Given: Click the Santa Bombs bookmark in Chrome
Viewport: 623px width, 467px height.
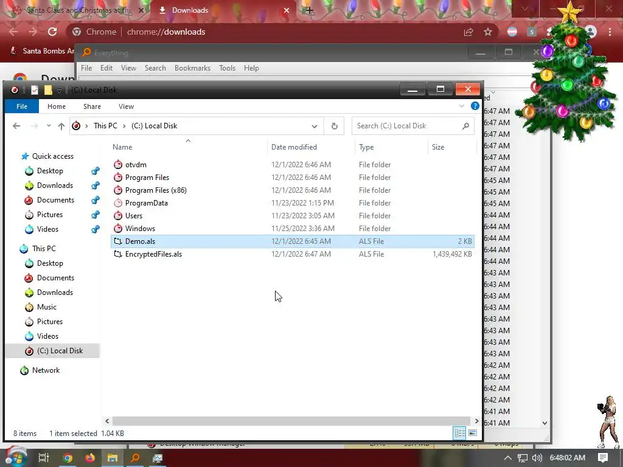Looking at the screenshot, I should pyautogui.click(x=42, y=51).
